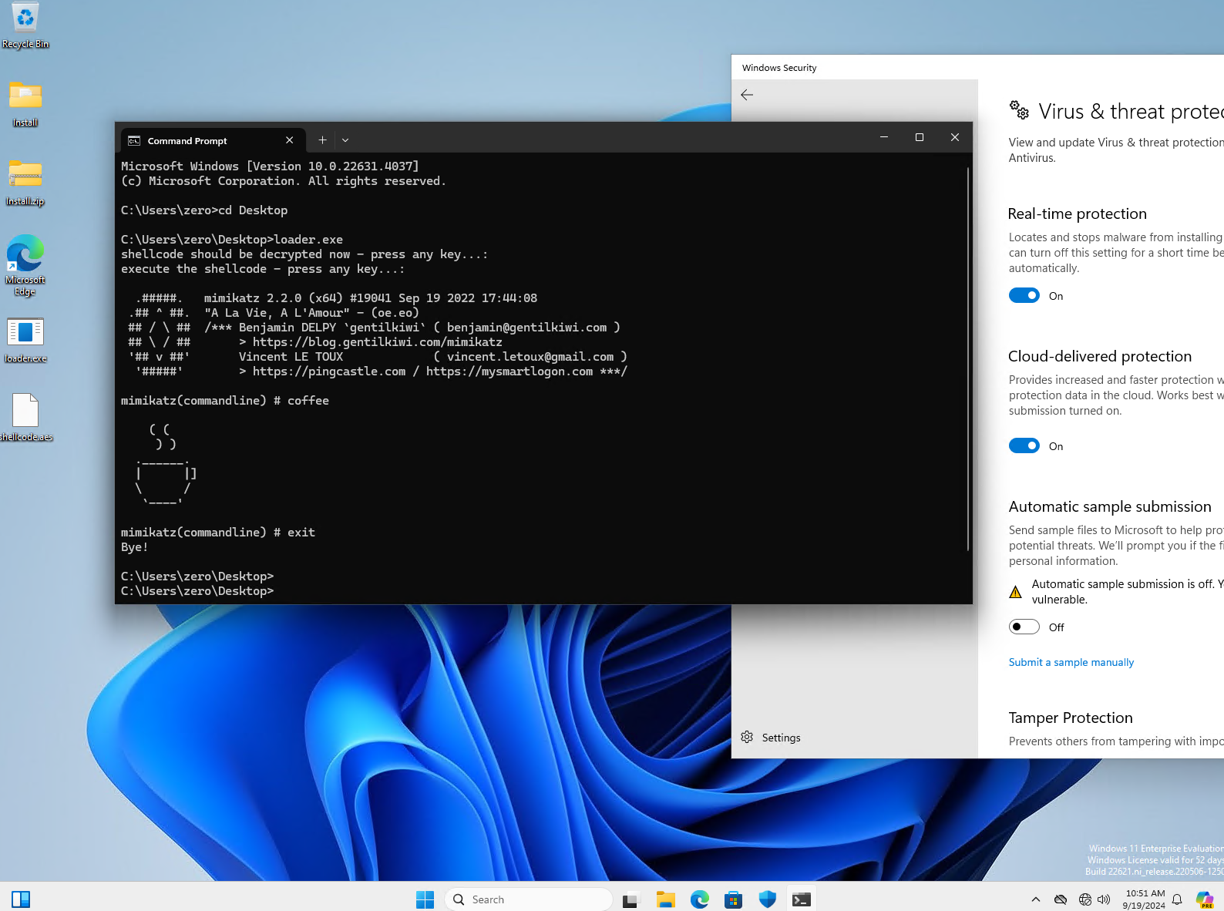Viewport: 1224px width, 911px height.
Task: Select the shellcode.aes file icon
Action: coord(25,411)
